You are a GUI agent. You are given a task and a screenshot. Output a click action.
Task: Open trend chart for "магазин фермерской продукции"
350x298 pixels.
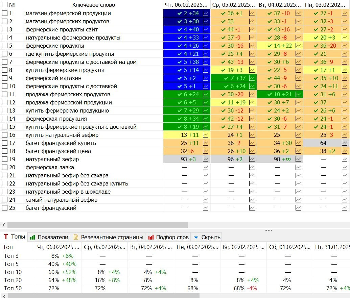click(x=206, y=13)
